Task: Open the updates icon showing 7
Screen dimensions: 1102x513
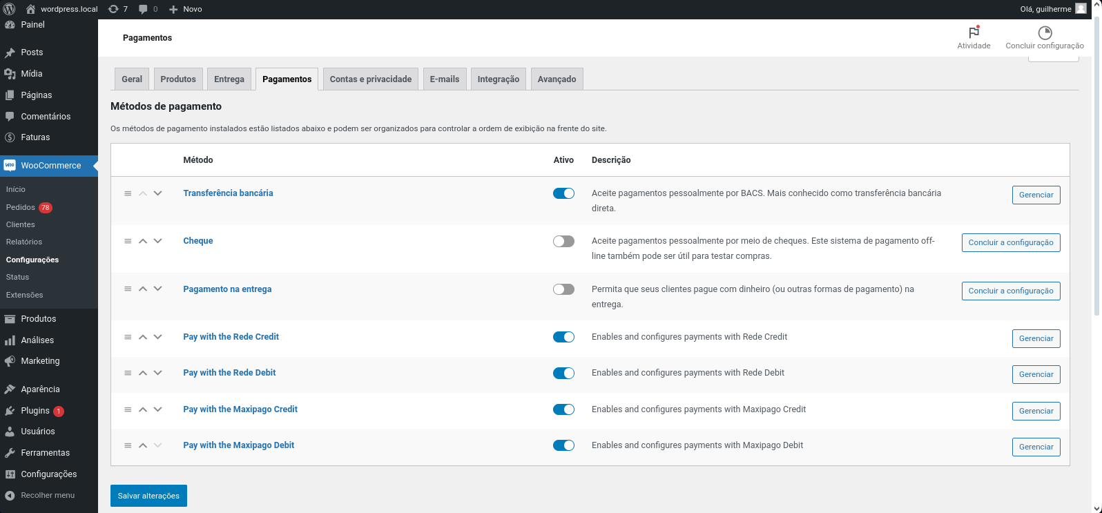Action: click(113, 9)
